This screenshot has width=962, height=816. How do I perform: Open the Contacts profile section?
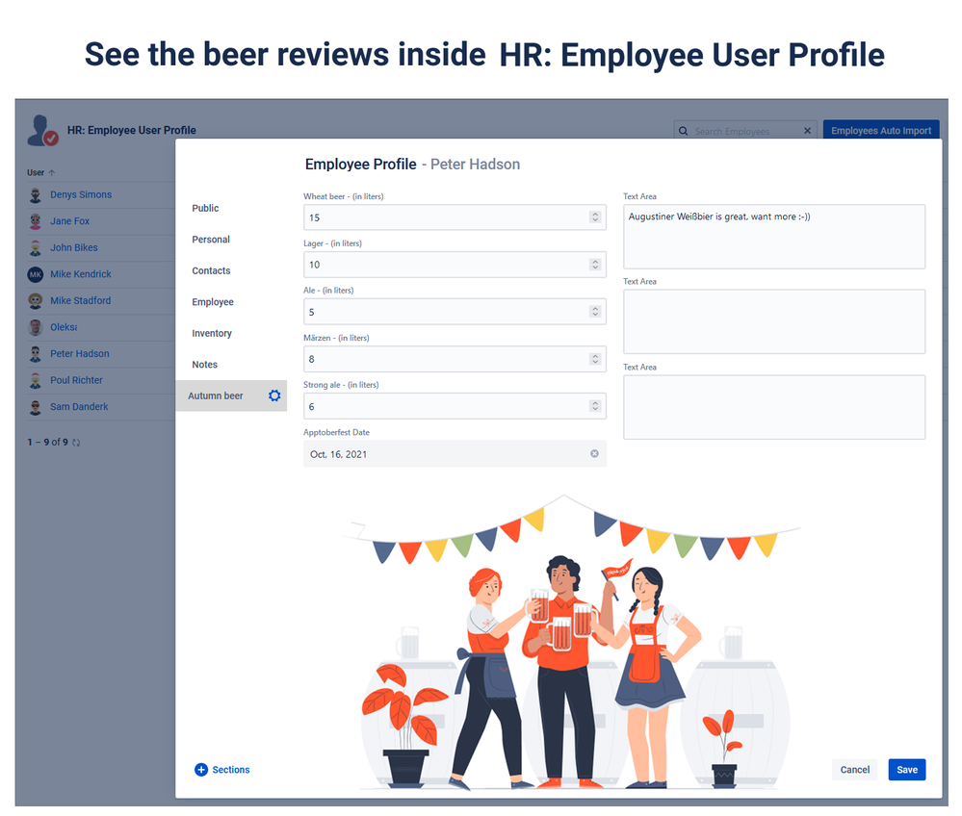pos(211,270)
